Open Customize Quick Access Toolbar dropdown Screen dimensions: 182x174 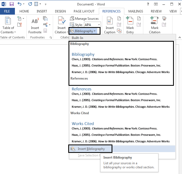pyautogui.click(x=45, y=4)
